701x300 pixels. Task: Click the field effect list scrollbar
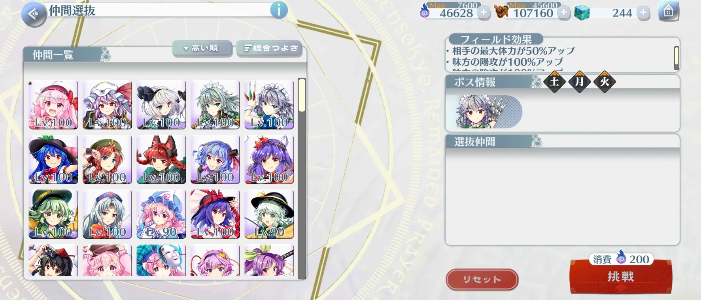point(676,57)
